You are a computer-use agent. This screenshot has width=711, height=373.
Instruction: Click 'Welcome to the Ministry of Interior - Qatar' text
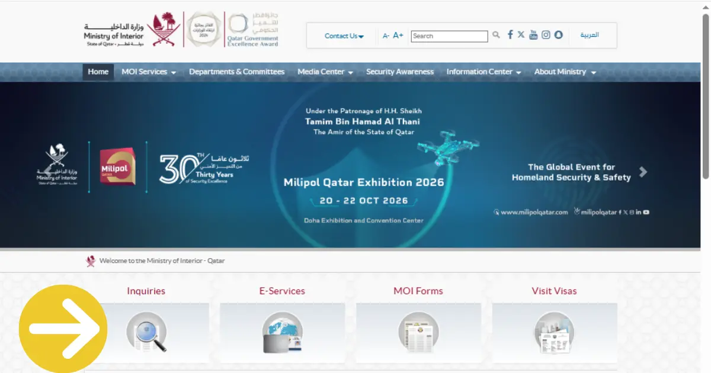click(x=162, y=261)
